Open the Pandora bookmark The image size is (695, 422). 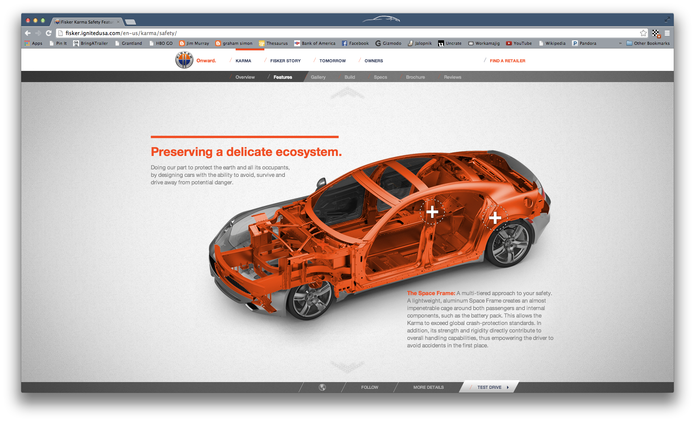pyautogui.click(x=584, y=43)
